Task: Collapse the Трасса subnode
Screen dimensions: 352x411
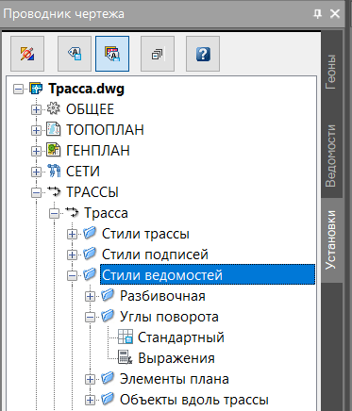Action: tap(54, 214)
